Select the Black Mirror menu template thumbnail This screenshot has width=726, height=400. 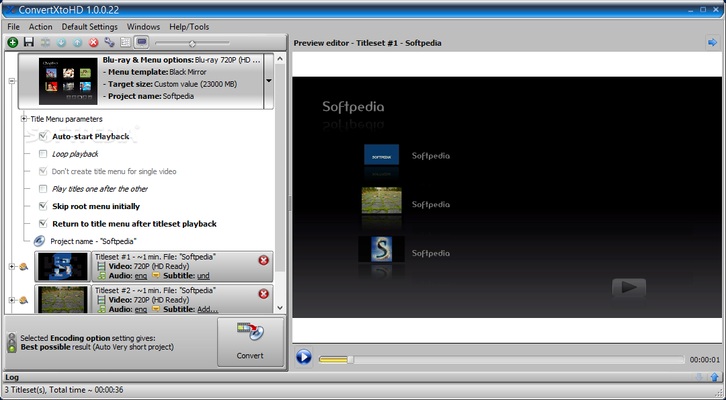68,81
